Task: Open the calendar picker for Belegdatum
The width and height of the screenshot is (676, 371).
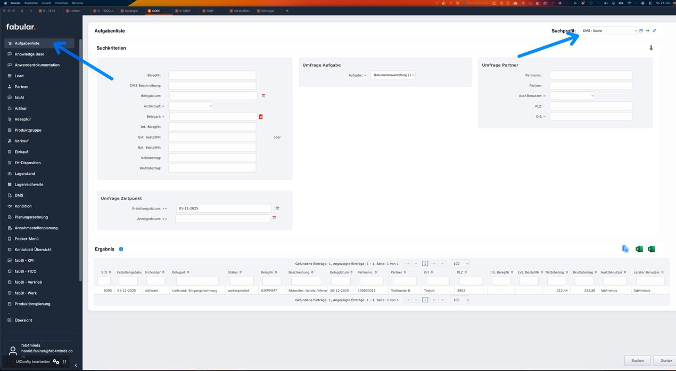Action: [263, 95]
